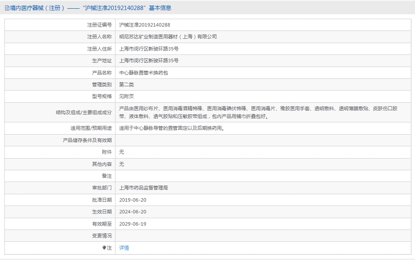Click the document icon beside the page title
Image resolution: width=415 pixels, height=260 pixels.
[x=7, y=8]
